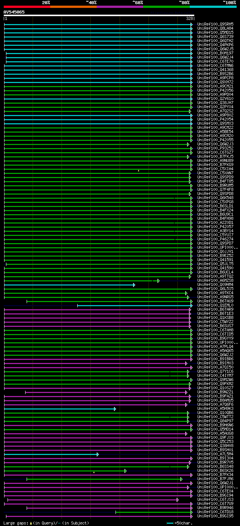Select the UniRef100_B6TAR9 label
Viewport: 240px width, 526px height.
(215, 309)
